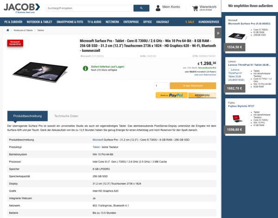Click In den Warenkorb button
The width and height of the screenshot is (278, 218).
tap(193, 86)
